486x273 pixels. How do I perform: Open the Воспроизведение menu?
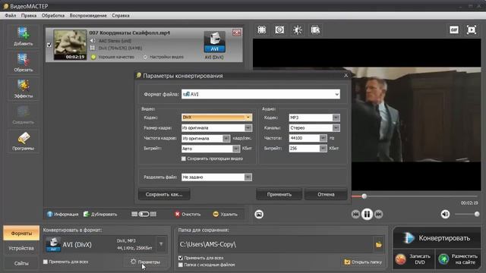click(x=88, y=15)
